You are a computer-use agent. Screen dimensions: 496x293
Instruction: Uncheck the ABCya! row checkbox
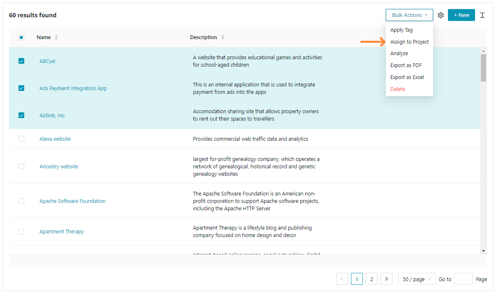tap(21, 61)
